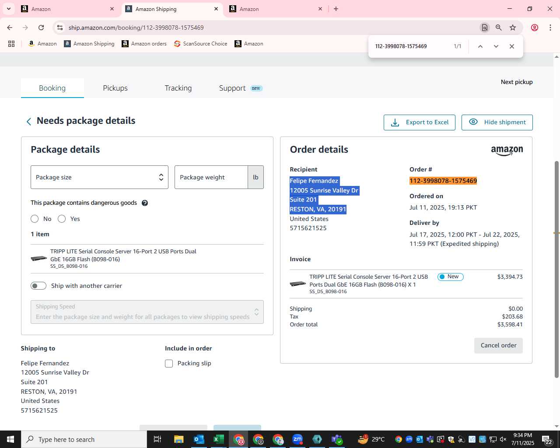
Task: Click order number 112-3998078-1575469
Action: coord(443,181)
